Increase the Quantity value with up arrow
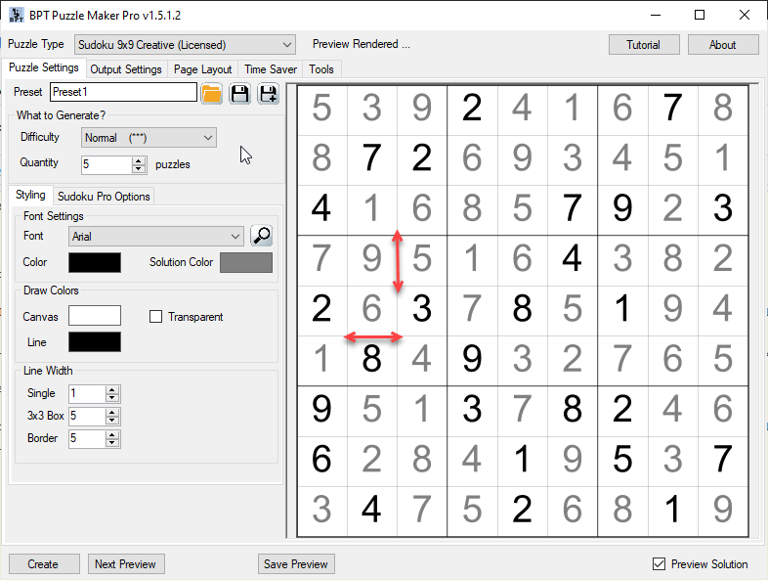 pyautogui.click(x=139, y=160)
